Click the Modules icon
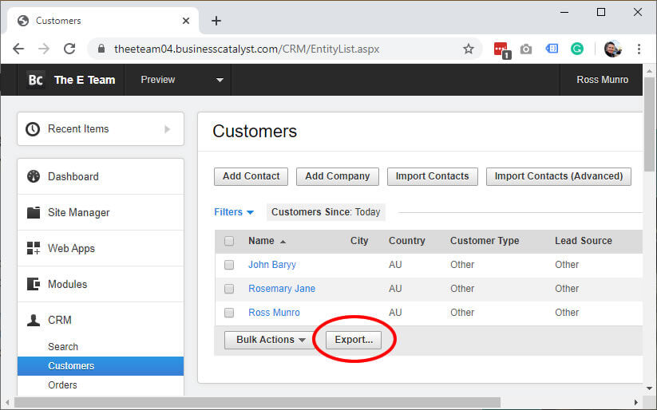The height and width of the screenshot is (410, 657). (x=34, y=284)
